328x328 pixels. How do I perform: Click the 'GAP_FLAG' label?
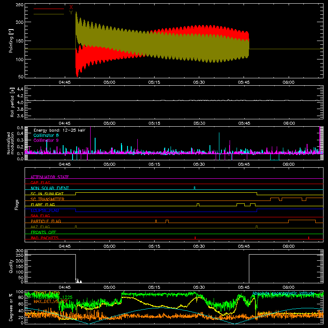[x=40, y=182]
